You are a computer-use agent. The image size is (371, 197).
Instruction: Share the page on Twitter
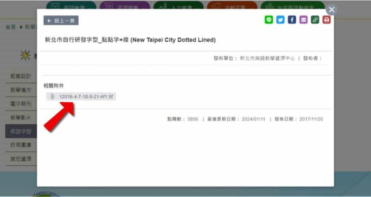tap(281, 20)
